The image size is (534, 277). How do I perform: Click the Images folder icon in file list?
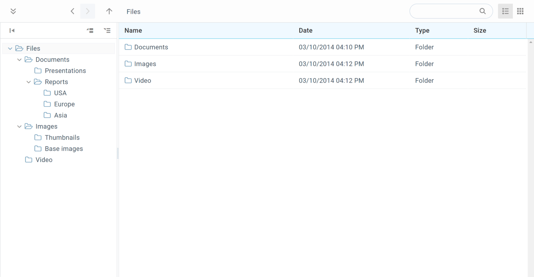click(128, 64)
